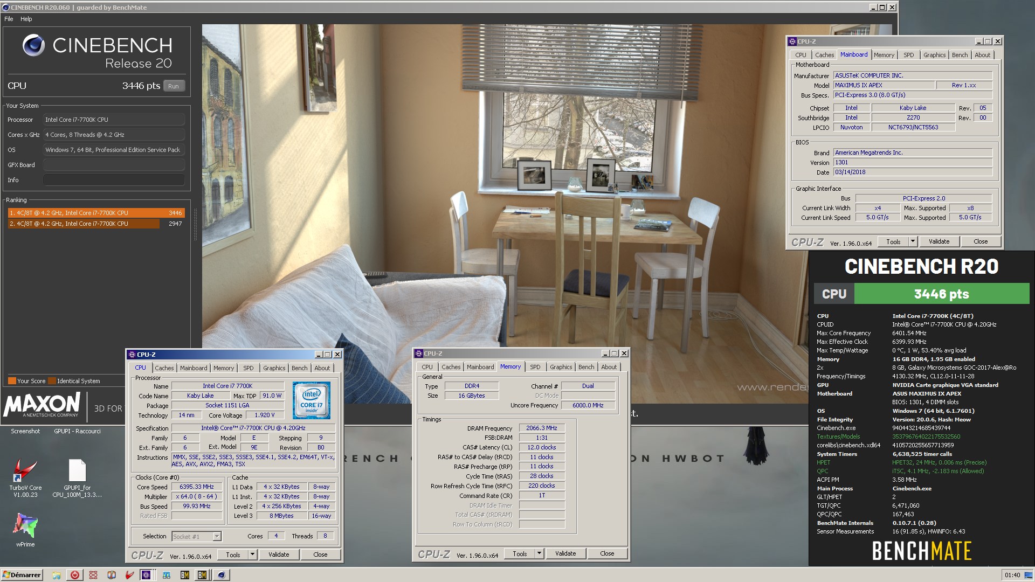Click the red power button taskbar icon
1035x582 pixels.
[x=75, y=575]
